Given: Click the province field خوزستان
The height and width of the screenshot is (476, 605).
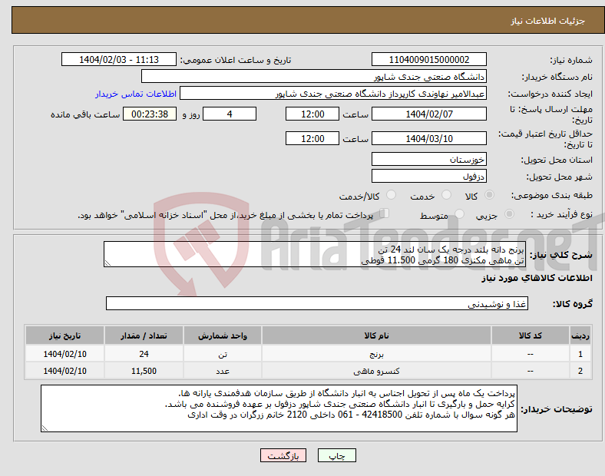Looking at the screenshot, I should point(428,159).
